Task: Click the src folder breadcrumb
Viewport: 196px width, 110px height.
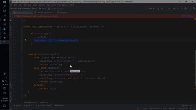Action: pyautogui.click(x=35, y=9)
